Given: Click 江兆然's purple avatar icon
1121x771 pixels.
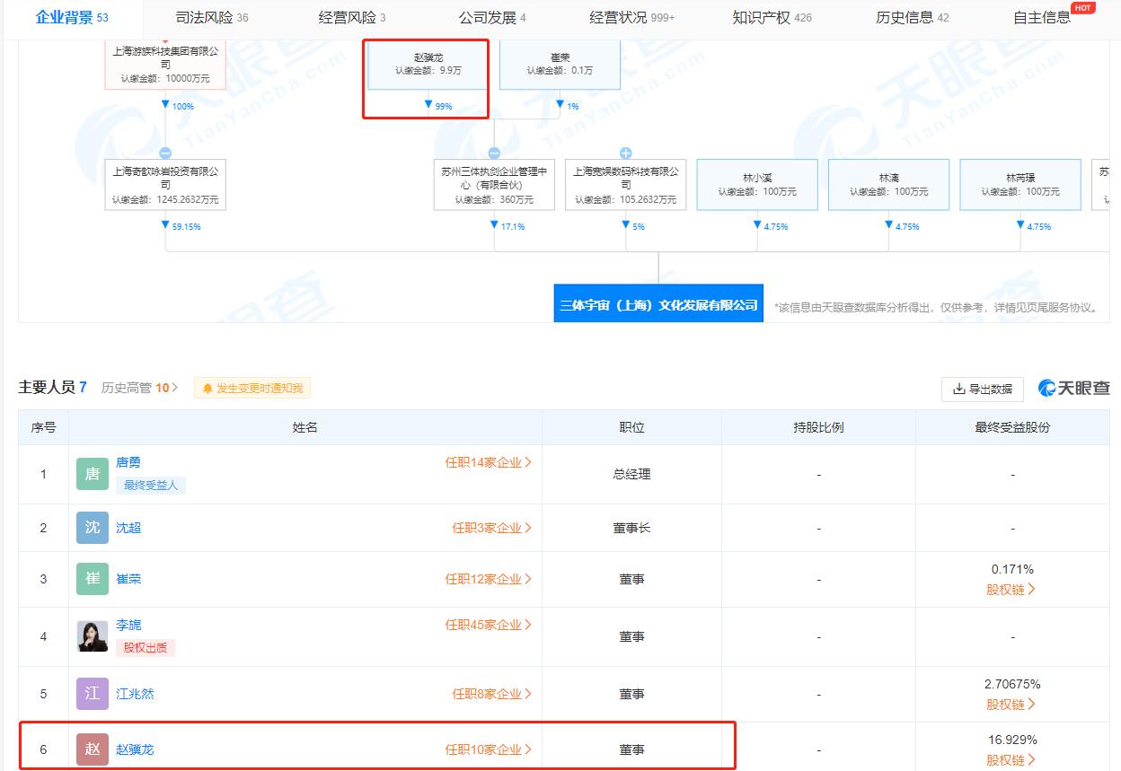Looking at the screenshot, I should 92,693.
